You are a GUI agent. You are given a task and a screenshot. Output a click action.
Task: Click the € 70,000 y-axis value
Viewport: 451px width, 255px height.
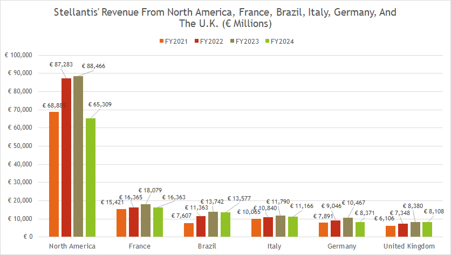(20, 110)
